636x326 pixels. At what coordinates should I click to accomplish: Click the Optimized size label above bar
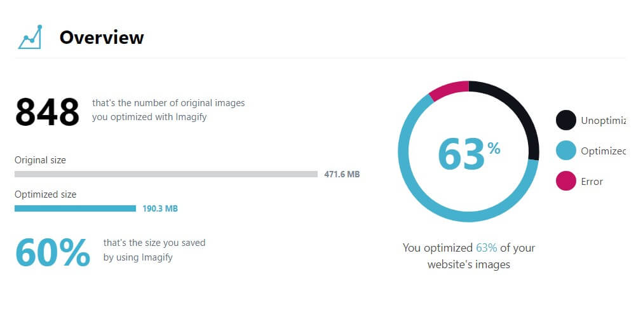coord(46,194)
